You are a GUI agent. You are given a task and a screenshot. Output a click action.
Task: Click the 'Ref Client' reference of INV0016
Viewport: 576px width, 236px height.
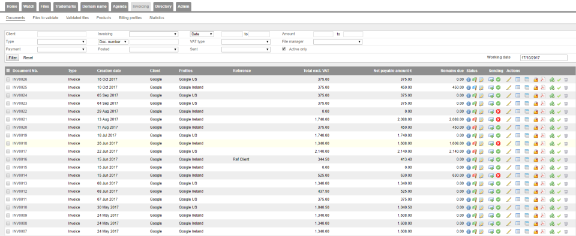click(x=241, y=159)
